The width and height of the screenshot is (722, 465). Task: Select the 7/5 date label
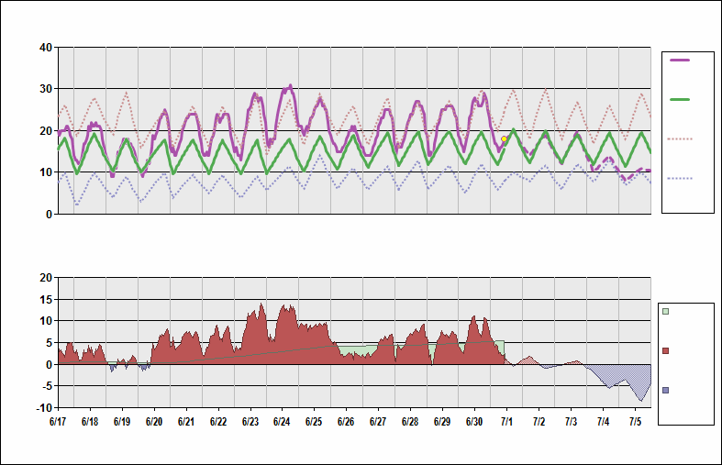[635, 422]
